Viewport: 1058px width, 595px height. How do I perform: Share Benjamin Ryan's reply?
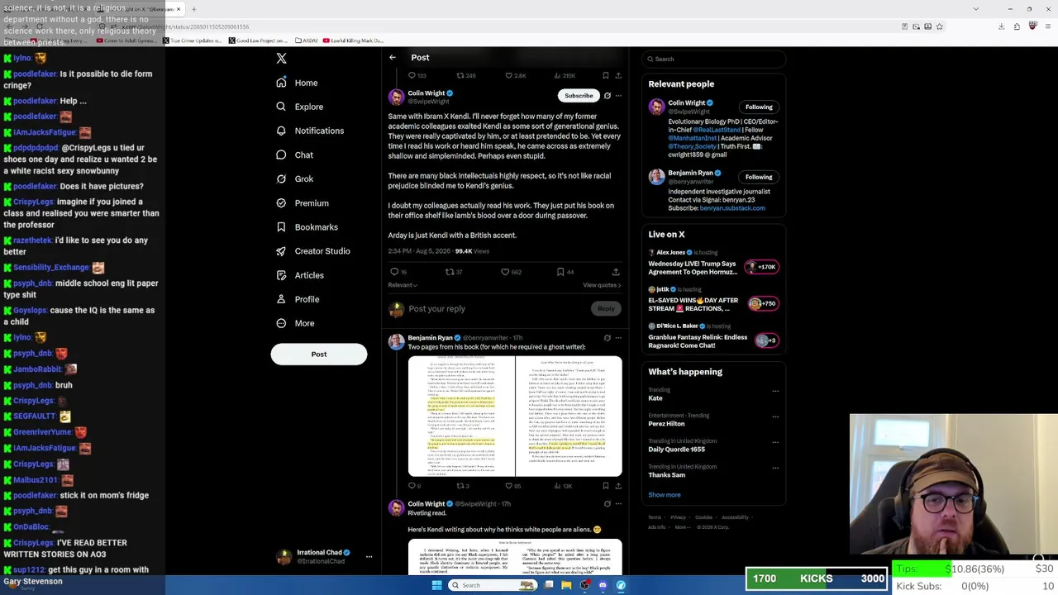point(618,486)
